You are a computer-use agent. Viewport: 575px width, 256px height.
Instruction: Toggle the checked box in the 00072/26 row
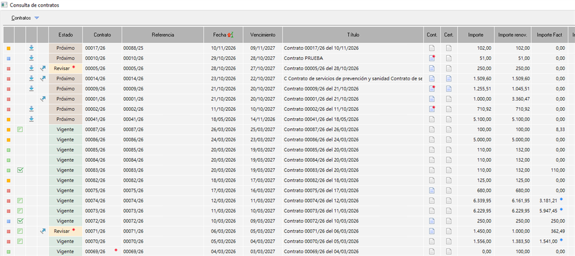point(20,221)
